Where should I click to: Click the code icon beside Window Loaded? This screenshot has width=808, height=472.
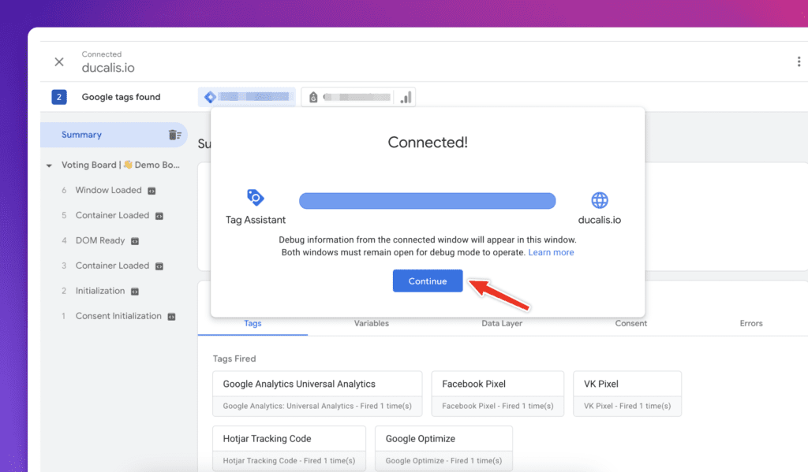153,190
